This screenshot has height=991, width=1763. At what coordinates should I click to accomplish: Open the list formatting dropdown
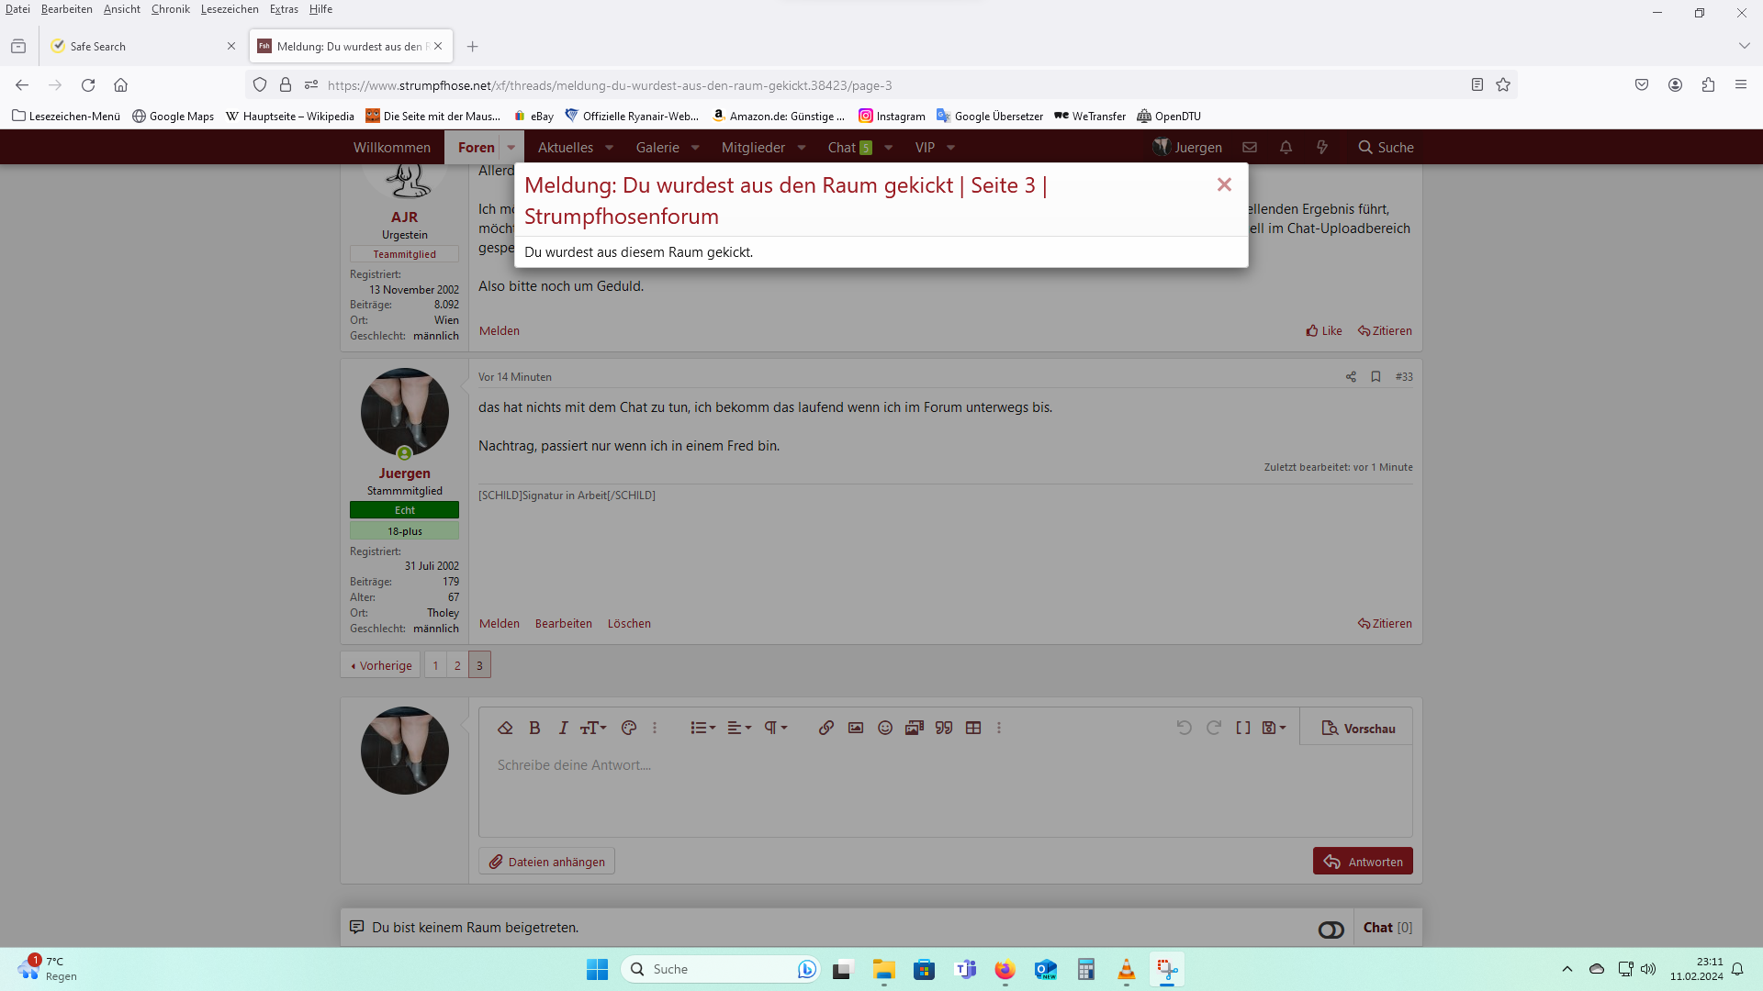coord(702,728)
